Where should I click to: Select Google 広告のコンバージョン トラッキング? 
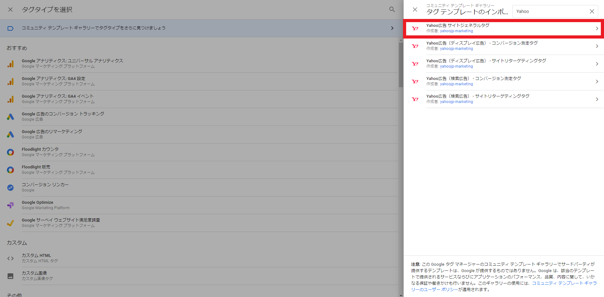pos(202,117)
